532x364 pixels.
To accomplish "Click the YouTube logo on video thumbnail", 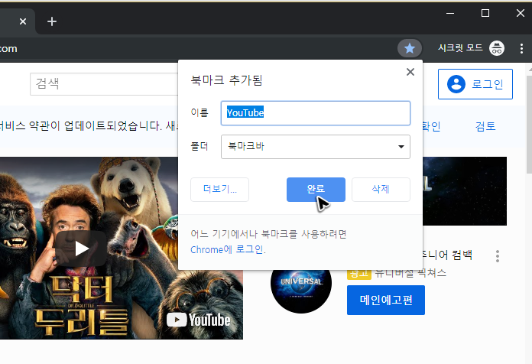I will click(x=199, y=320).
